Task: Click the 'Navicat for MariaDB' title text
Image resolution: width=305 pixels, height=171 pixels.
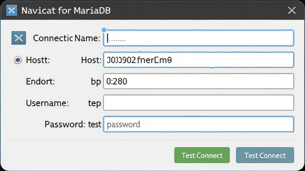Action: [x=66, y=10]
